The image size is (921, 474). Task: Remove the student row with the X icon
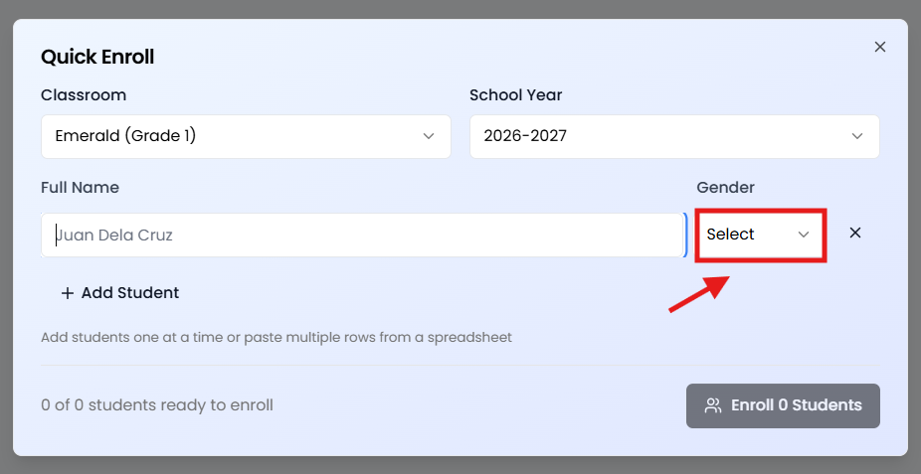(854, 234)
